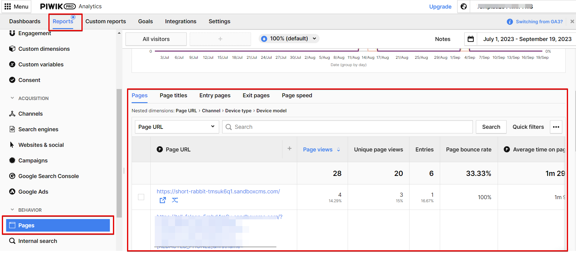Click the Engagement sidebar icon

pyautogui.click(x=12, y=33)
